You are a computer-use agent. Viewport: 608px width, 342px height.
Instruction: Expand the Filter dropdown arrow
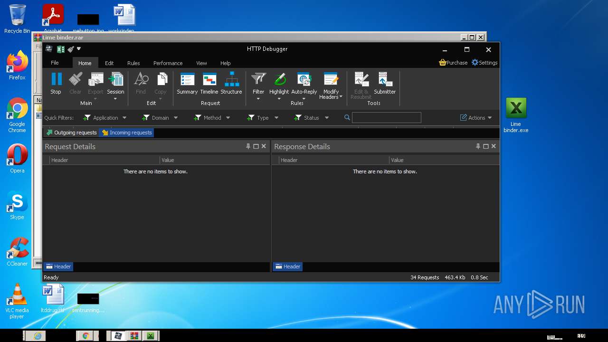point(258,99)
